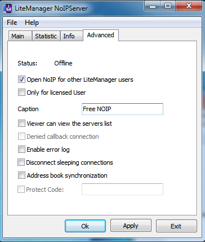Toggle Denied callback connection checkbox
This screenshot has width=205, height=242.
[21, 137]
